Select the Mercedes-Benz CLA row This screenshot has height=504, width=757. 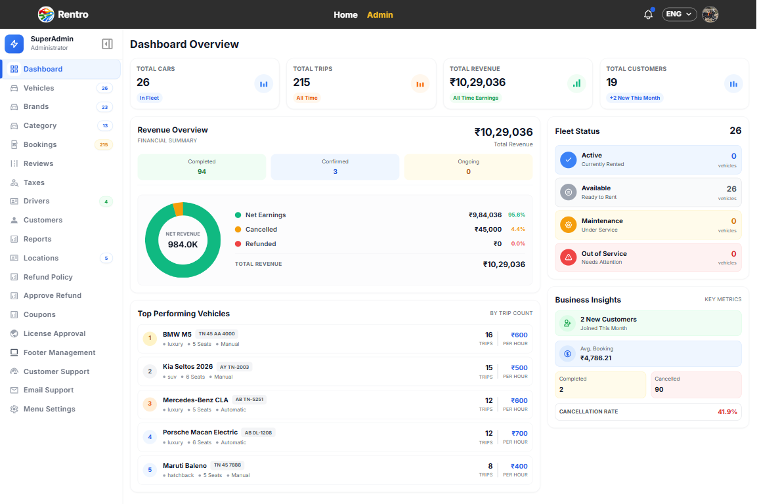tap(335, 404)
